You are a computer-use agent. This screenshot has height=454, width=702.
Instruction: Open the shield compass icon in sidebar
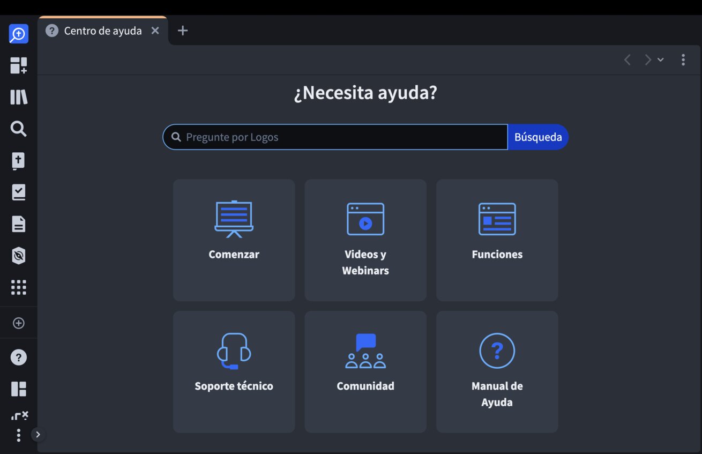pos(19,256)
